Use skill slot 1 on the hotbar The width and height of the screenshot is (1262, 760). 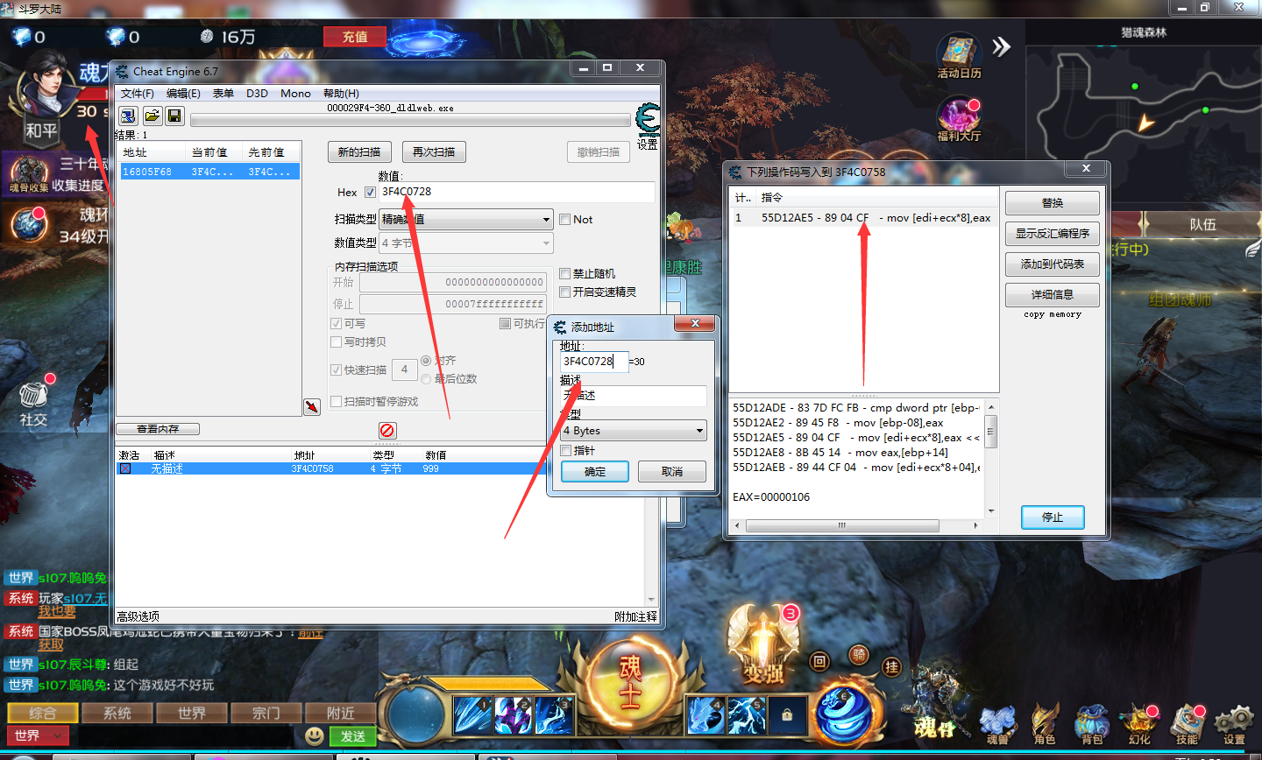tap(472, 715)
